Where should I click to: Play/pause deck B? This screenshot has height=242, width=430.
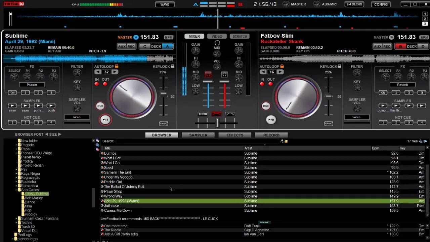pyautogui.click(x=271, y=119)
